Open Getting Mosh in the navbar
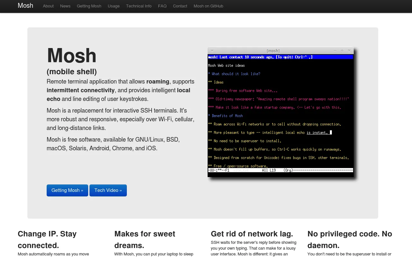 89,6
